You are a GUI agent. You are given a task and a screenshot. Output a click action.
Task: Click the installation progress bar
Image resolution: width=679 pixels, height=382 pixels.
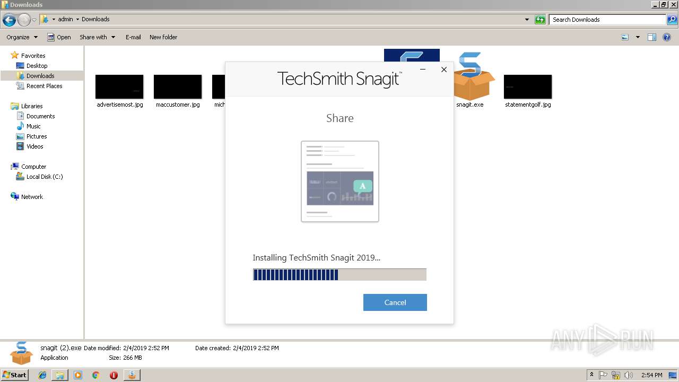pyautogui.click(x=339, y=274)
